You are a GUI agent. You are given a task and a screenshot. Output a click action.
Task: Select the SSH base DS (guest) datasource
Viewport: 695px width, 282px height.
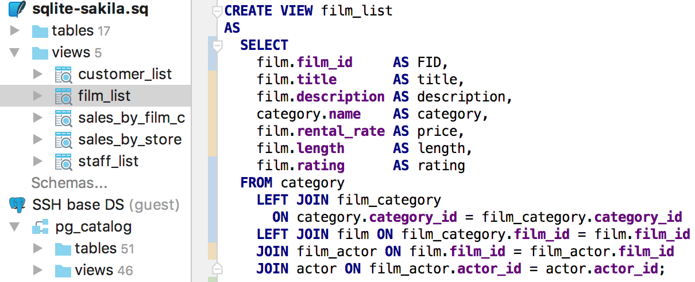[x=106, y=205]
